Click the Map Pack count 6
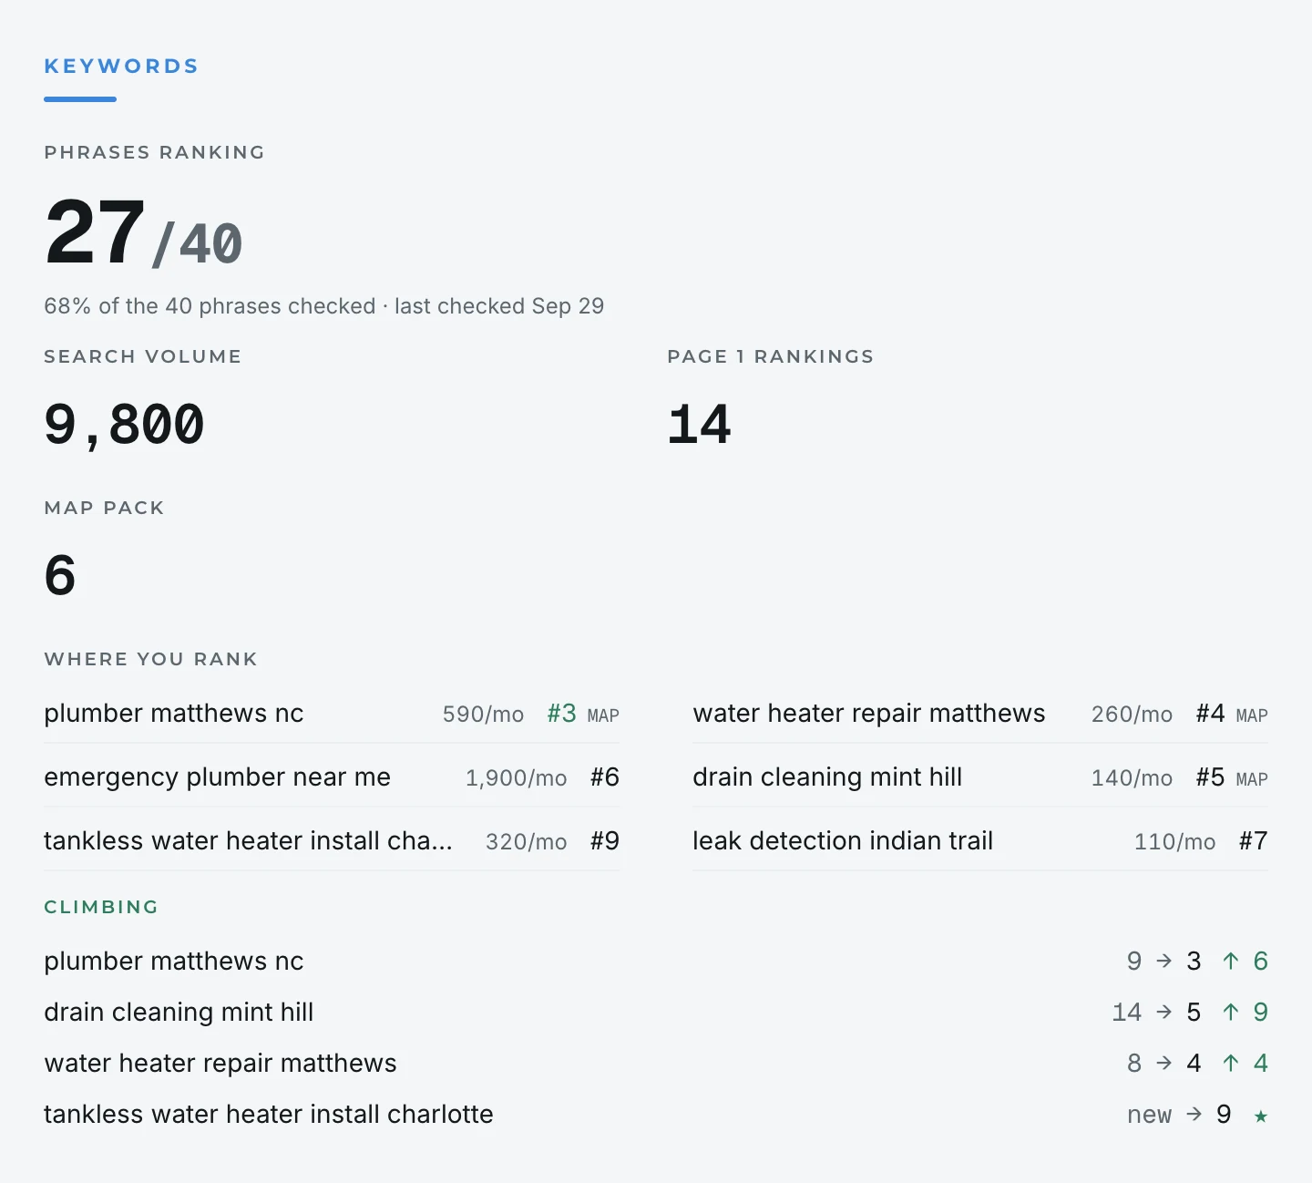 [60, 575]
